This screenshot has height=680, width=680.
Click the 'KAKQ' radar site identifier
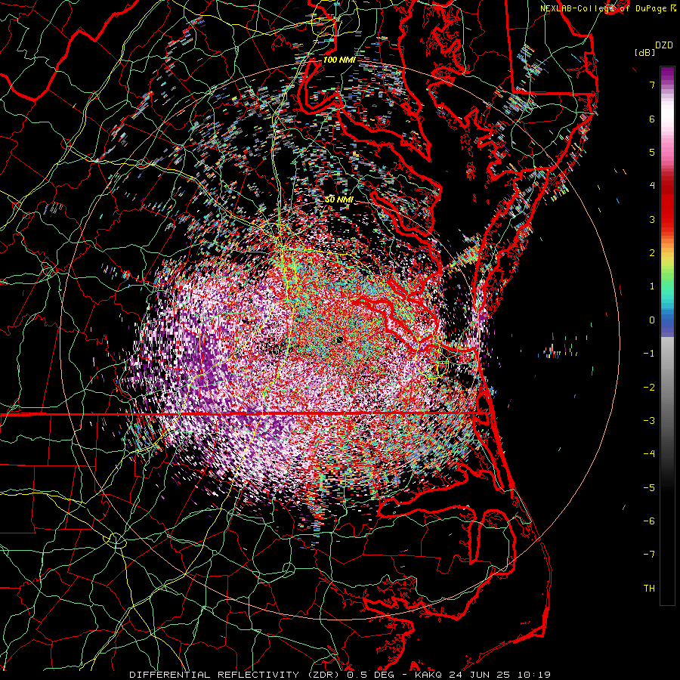pyautogui.click(x=429, y=675)
